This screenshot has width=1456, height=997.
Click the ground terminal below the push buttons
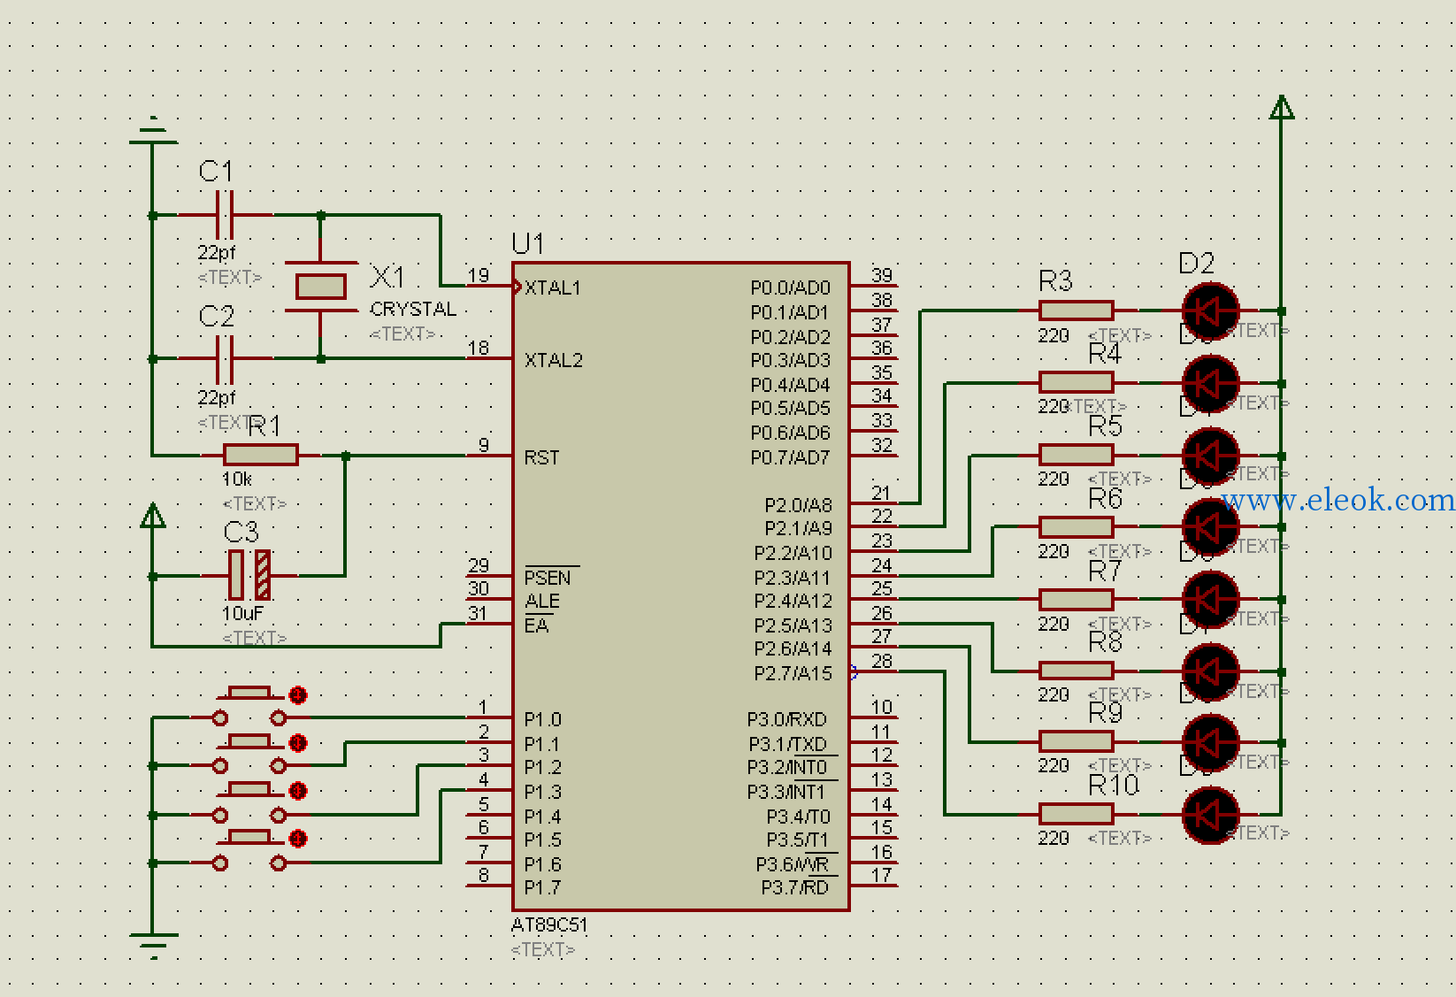coord(153,946)
